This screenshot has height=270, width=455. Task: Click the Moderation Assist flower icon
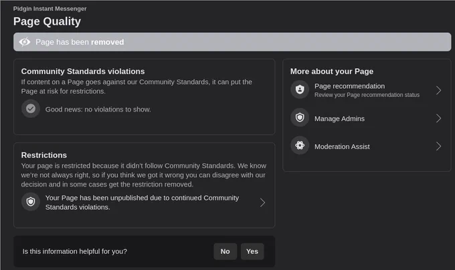pos(300,146)
